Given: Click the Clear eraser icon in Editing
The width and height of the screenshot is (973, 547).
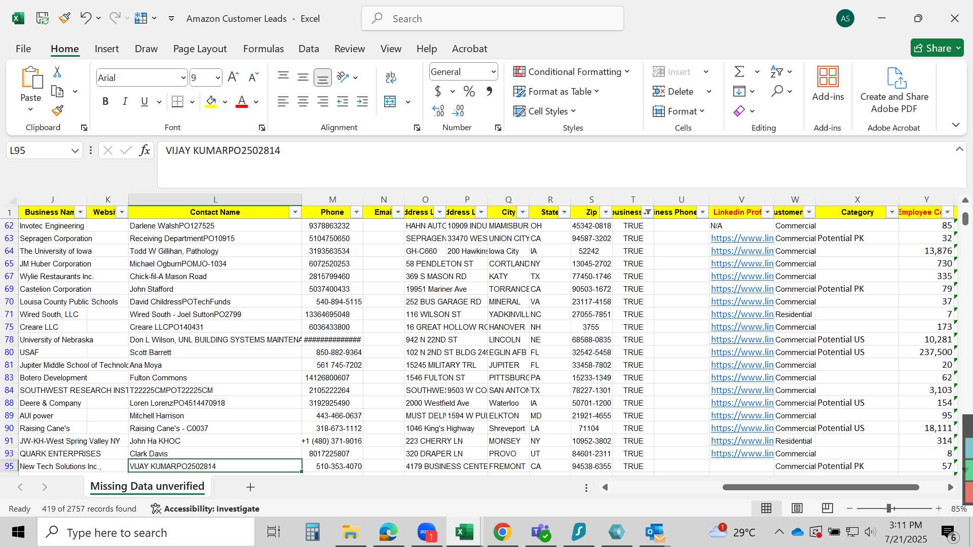Looking at the screenshot, I should [739, 110].
